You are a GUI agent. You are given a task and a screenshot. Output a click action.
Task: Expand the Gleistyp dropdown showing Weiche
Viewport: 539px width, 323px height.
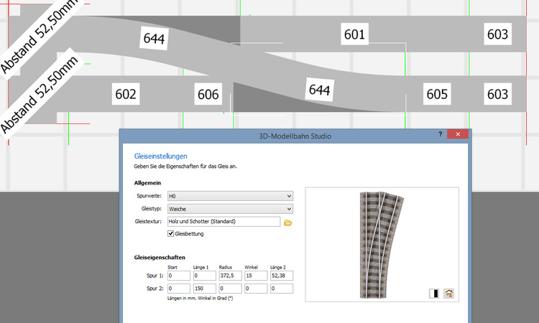(x=229, y=209)
